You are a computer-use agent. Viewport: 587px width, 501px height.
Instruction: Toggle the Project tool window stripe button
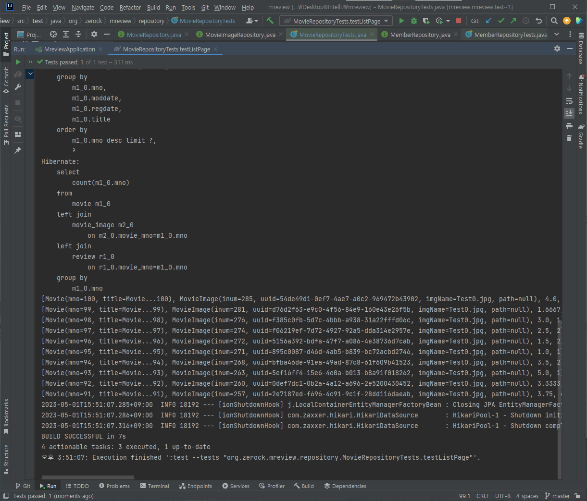(x=6, y=45)
